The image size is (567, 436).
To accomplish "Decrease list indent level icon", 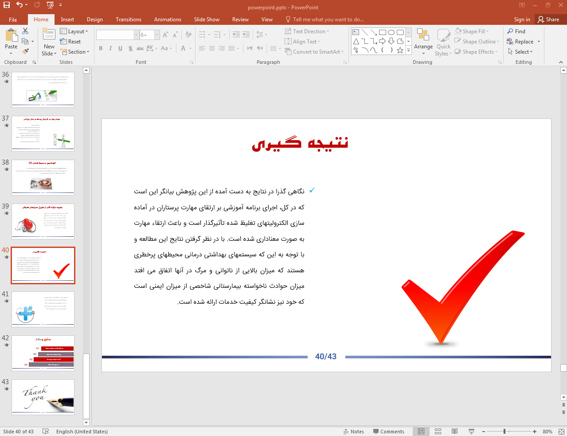I will pos(236,35).
